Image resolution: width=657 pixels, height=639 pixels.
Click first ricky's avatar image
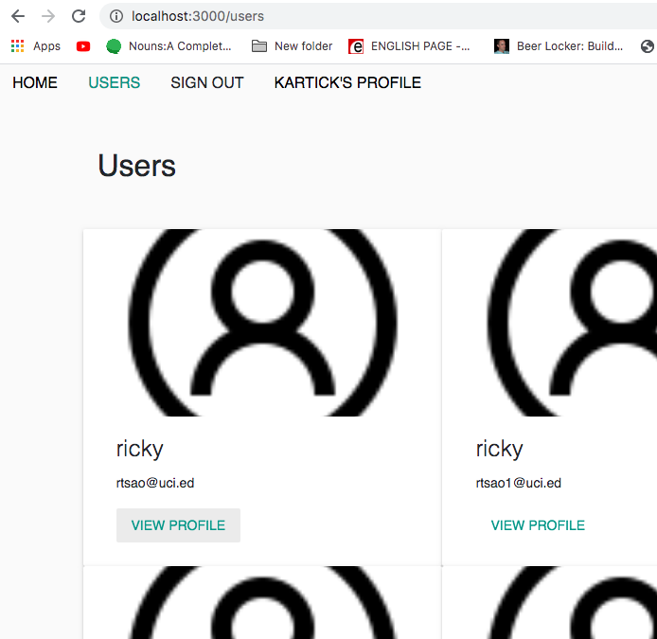(262, 323)
